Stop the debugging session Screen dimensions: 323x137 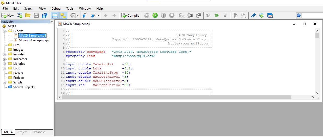[172, 15]
